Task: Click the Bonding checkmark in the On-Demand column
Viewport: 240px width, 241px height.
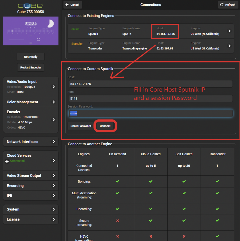Action: click(x=117, y=181)
